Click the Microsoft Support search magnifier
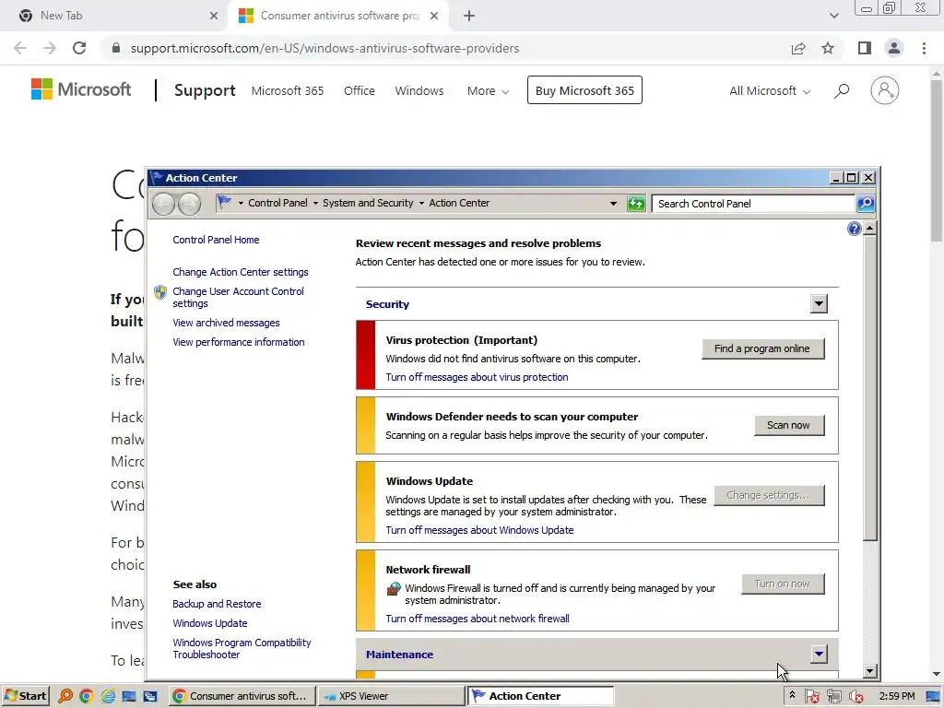 pos(842,91)
